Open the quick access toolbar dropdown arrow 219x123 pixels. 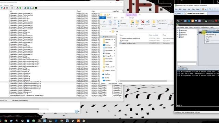109,15
